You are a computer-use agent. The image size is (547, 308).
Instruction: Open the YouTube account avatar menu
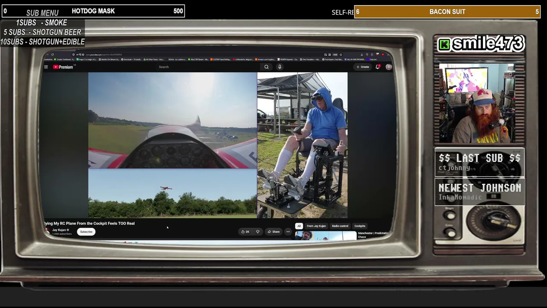pyautogui.click(x=388, y=67)
